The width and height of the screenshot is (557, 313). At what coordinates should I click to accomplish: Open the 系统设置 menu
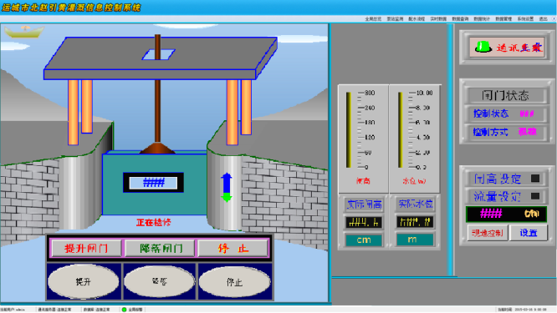click(525, 19)
